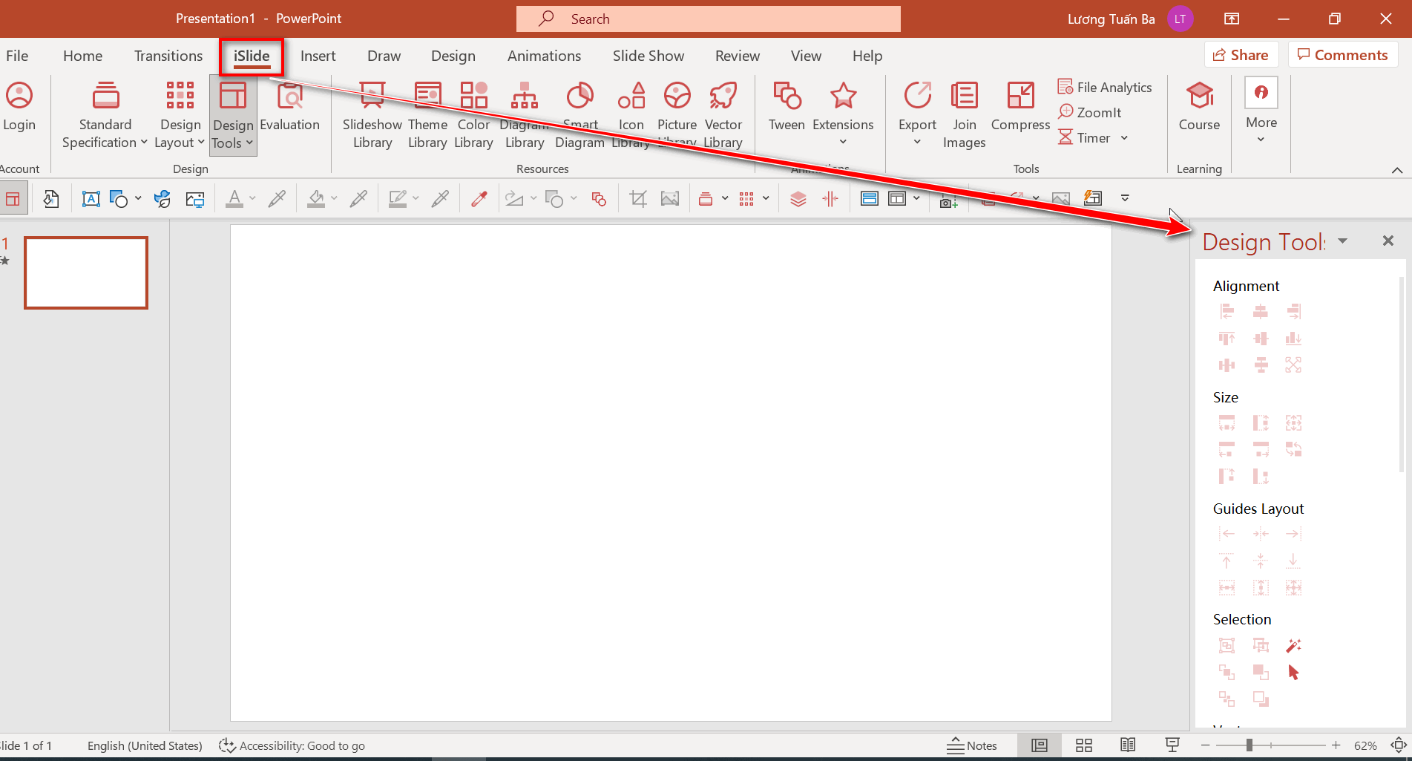
Task: Click the LT account avatar
Action: [x=1180, y=19]
